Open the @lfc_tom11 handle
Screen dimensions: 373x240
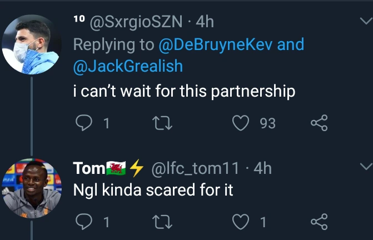pos(195,168)
